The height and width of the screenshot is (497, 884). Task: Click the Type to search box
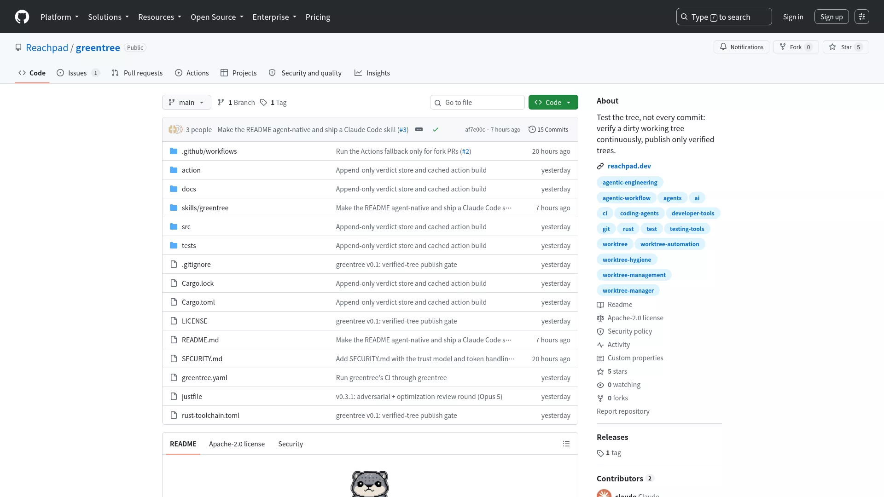724,17
